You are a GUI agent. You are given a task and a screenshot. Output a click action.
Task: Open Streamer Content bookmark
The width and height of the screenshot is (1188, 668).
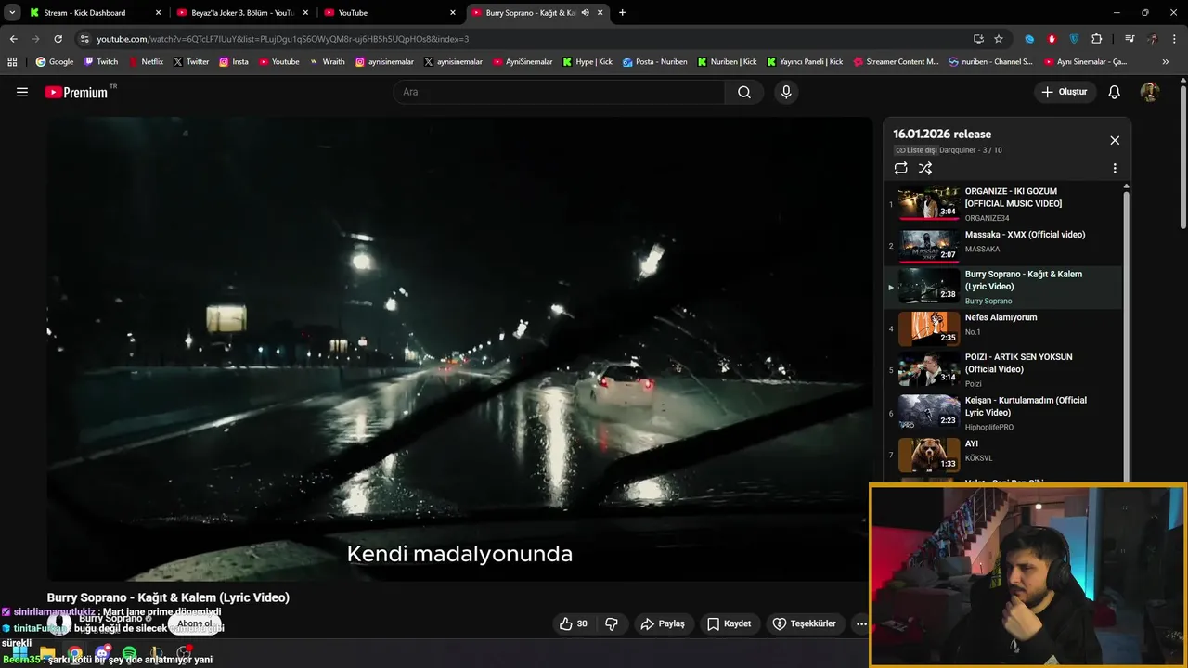896,62
